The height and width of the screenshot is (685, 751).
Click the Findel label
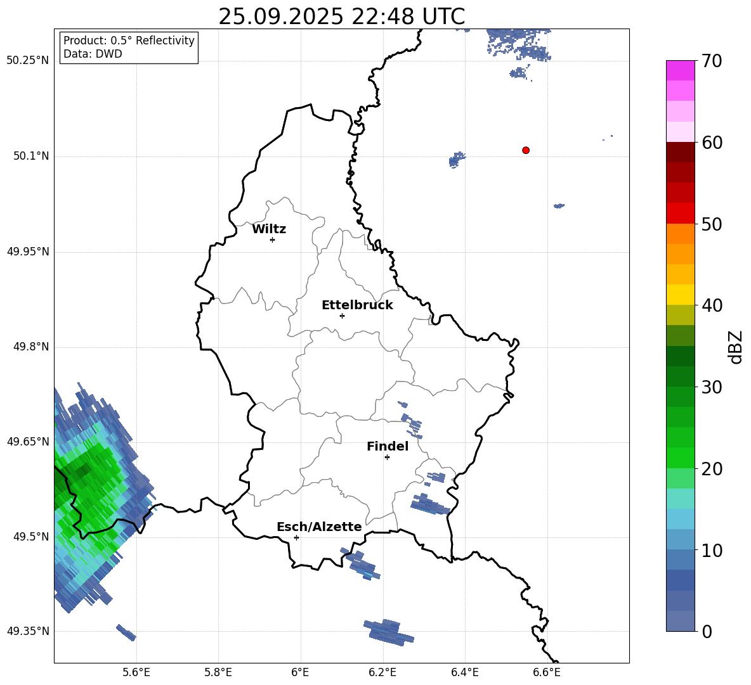388,446
